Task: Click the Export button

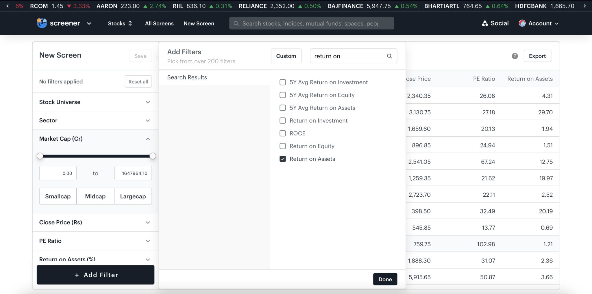Action: pos(537,56)
